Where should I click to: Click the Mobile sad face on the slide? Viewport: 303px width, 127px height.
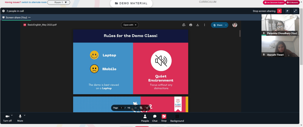click(x=94, y=69)
